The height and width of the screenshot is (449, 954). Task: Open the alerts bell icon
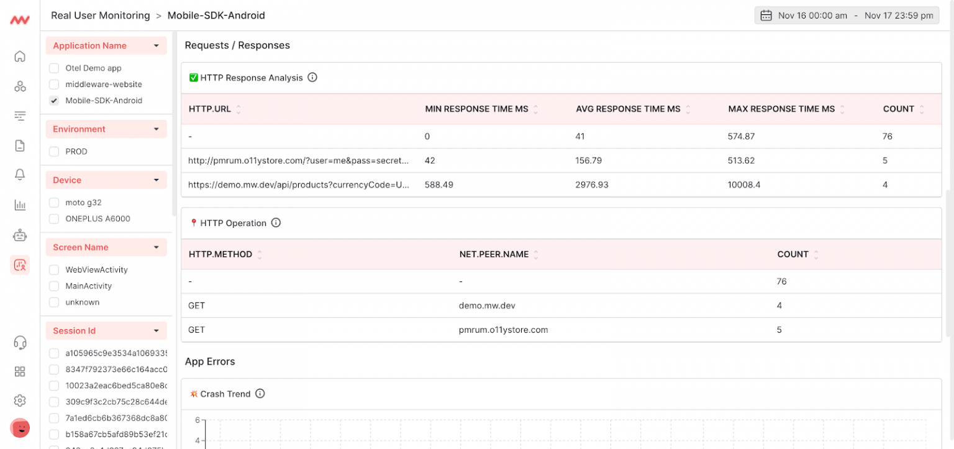[20, 175]
